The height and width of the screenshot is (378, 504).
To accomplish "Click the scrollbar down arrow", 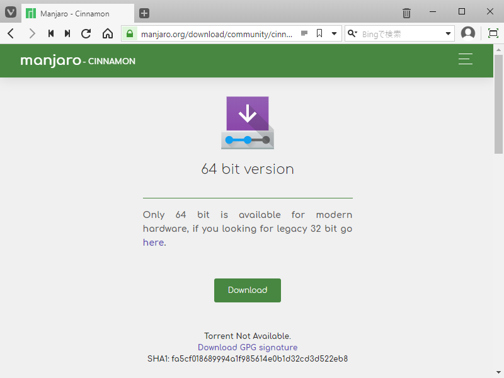I will (x=498, y=372).
